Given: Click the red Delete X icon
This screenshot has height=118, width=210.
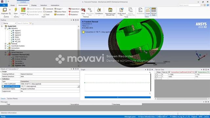Looking at the screenshot, I should (10, 10).
